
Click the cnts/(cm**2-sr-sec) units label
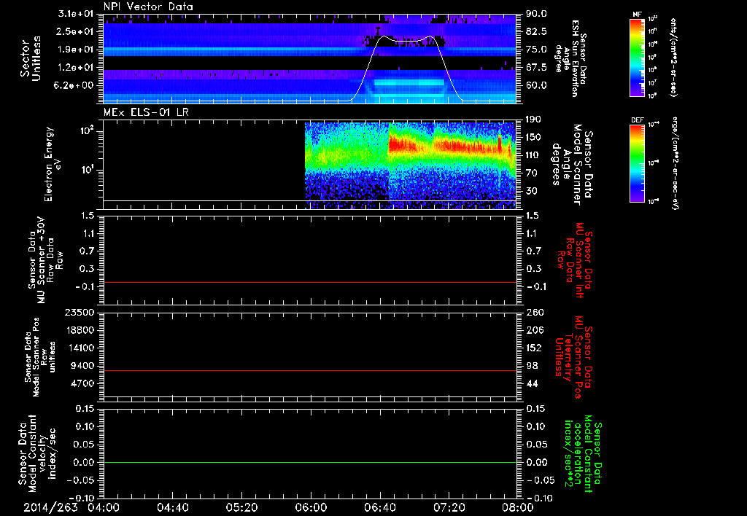coord(673,57)
